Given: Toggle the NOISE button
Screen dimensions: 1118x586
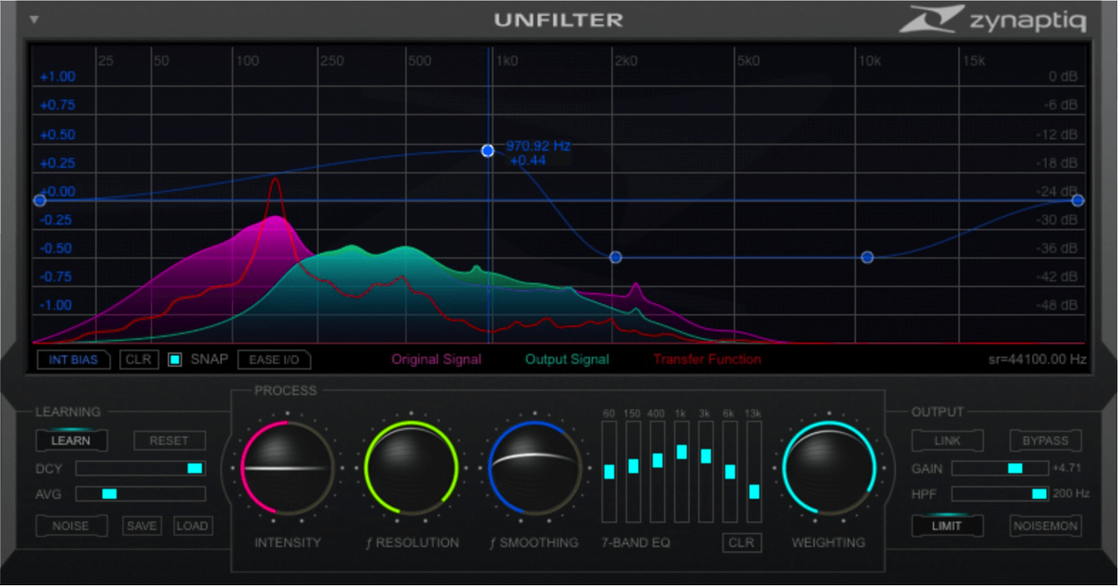Looking at the screenshot, I should (x=70, y=526).
